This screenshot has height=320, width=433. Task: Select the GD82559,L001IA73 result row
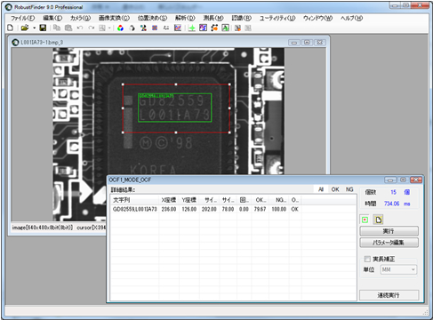(x=233, y=209)
